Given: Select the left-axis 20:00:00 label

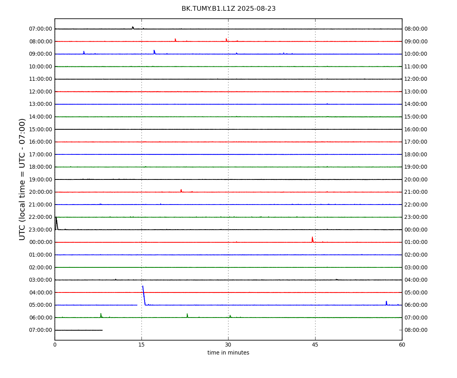Looking at the screenshot, I should (x=41, y=192).
